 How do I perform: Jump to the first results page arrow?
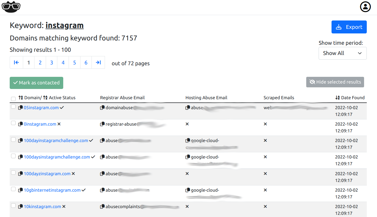[x=16, y=63]
